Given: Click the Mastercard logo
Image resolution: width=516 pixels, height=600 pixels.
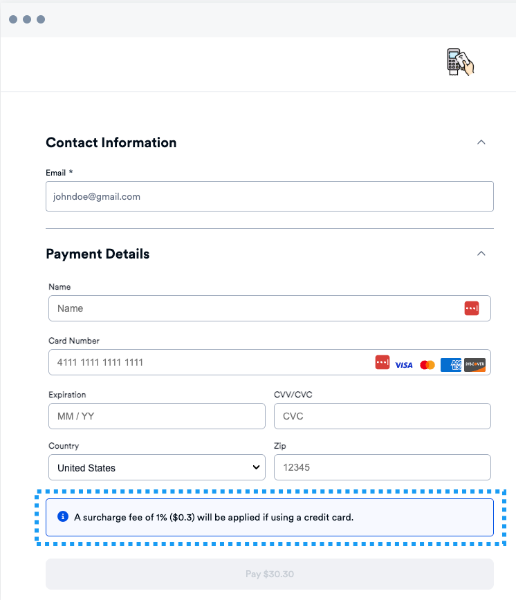Looking at the screenshot, I should [427, 364].
